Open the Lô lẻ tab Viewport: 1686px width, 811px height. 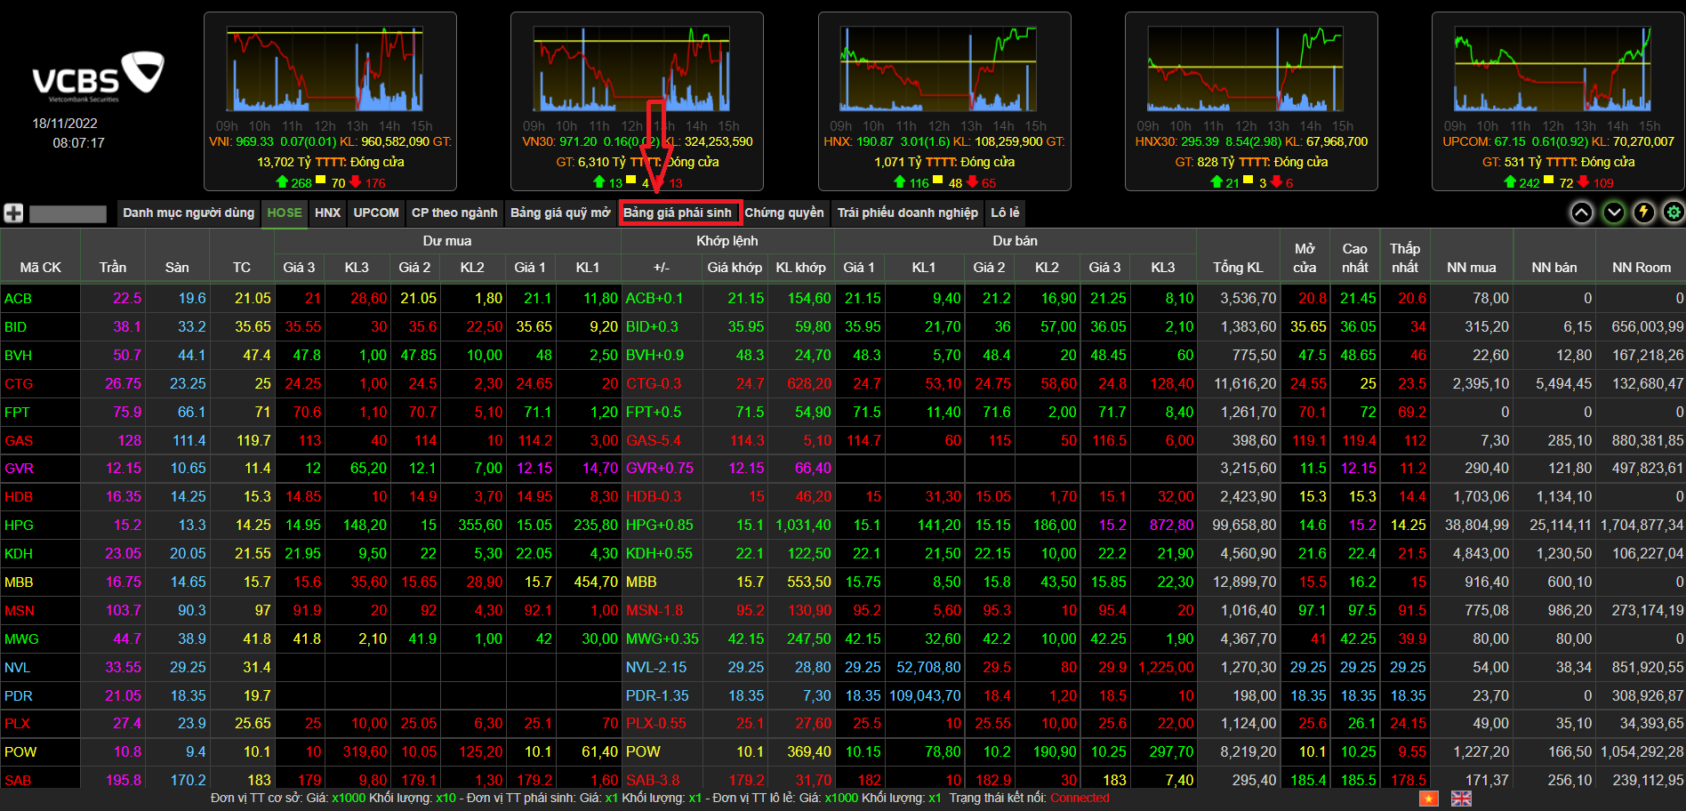(1005, 213)
